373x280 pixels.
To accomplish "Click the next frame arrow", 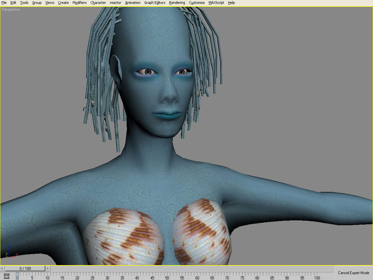I will click(x=48, y=268).
